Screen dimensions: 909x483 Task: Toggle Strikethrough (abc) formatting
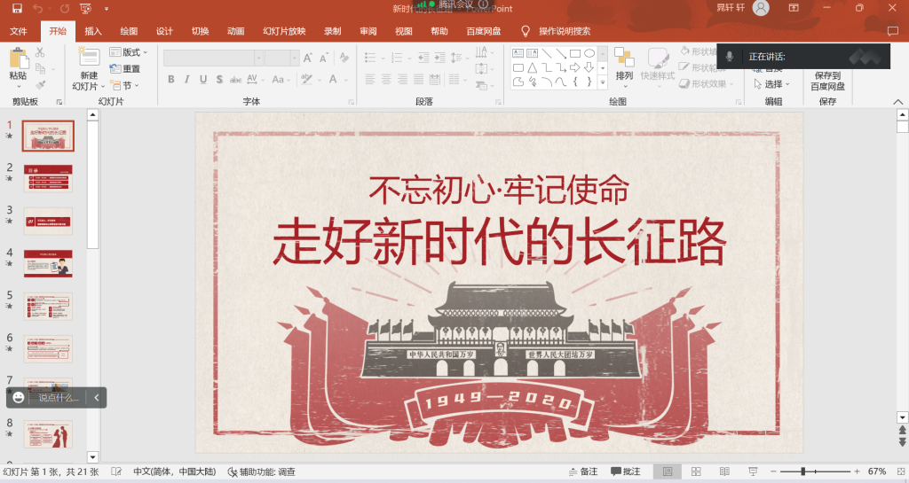point(235,79)
